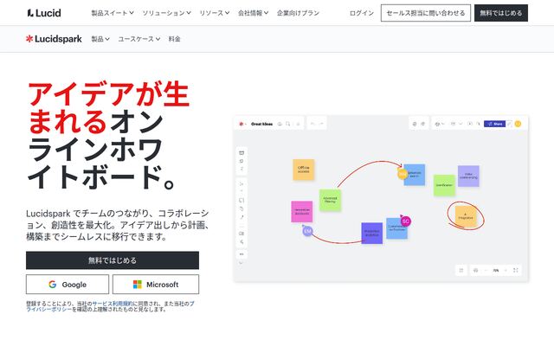The width and height of the screenshot is (554, 346).
Task: Expand the リソース menu
Action: tap(214, 13)
